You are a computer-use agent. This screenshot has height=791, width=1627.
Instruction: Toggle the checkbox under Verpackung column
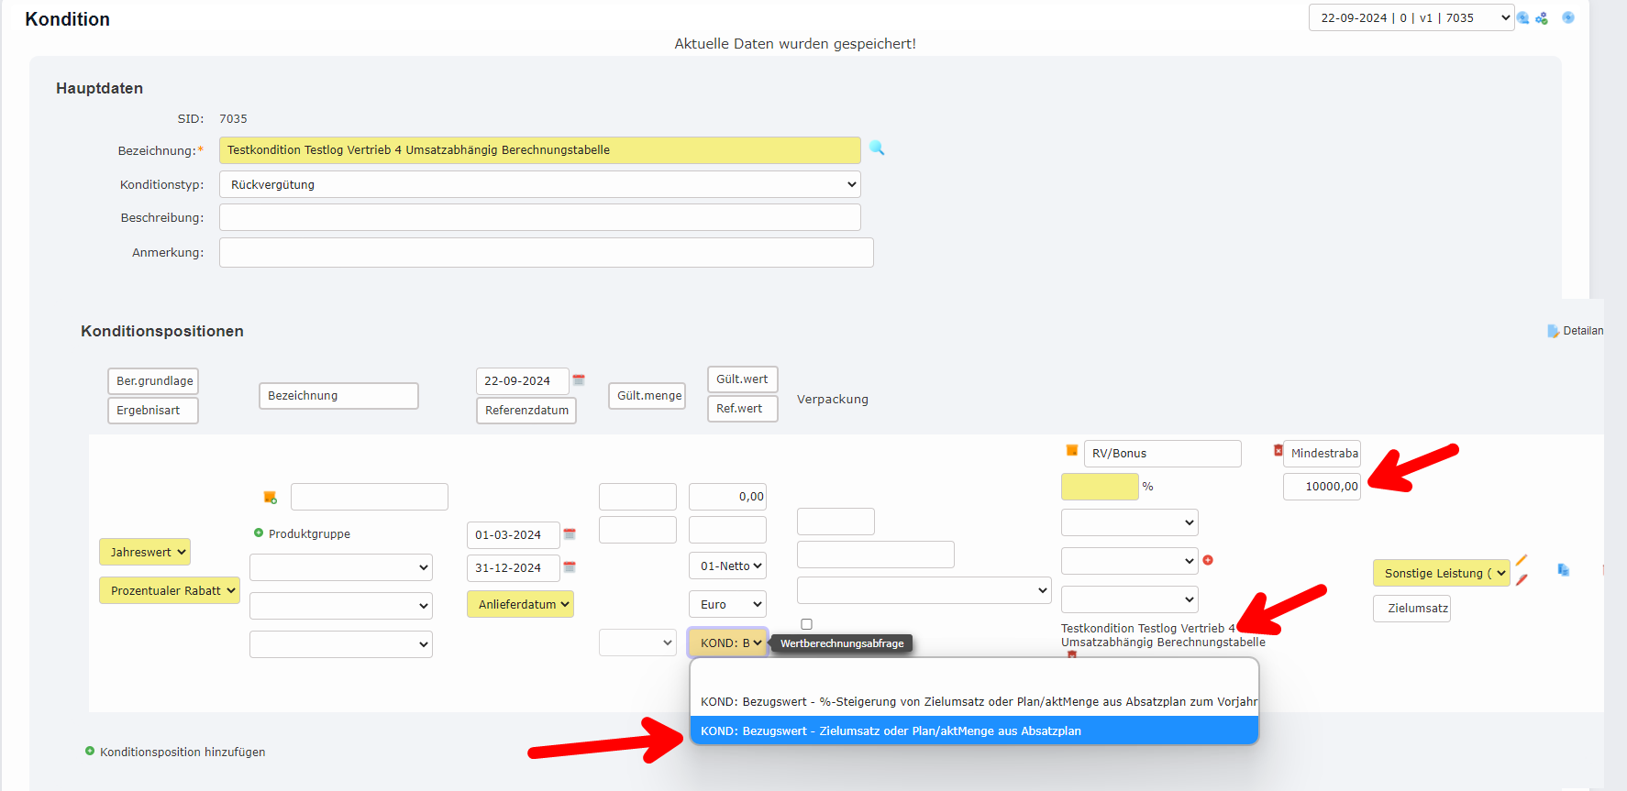point(806,624)
